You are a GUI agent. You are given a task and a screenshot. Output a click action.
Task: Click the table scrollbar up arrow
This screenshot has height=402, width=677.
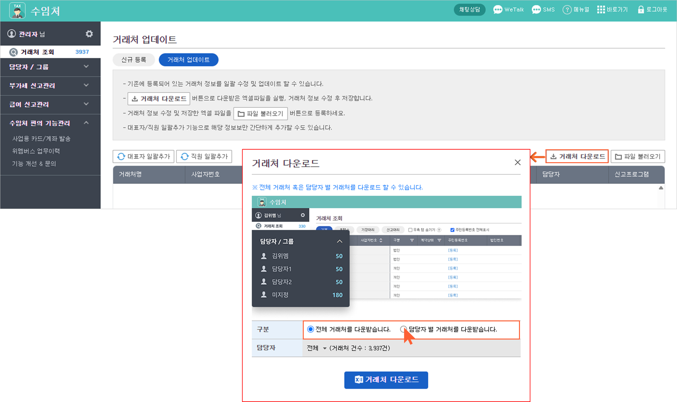pos(661,188)
